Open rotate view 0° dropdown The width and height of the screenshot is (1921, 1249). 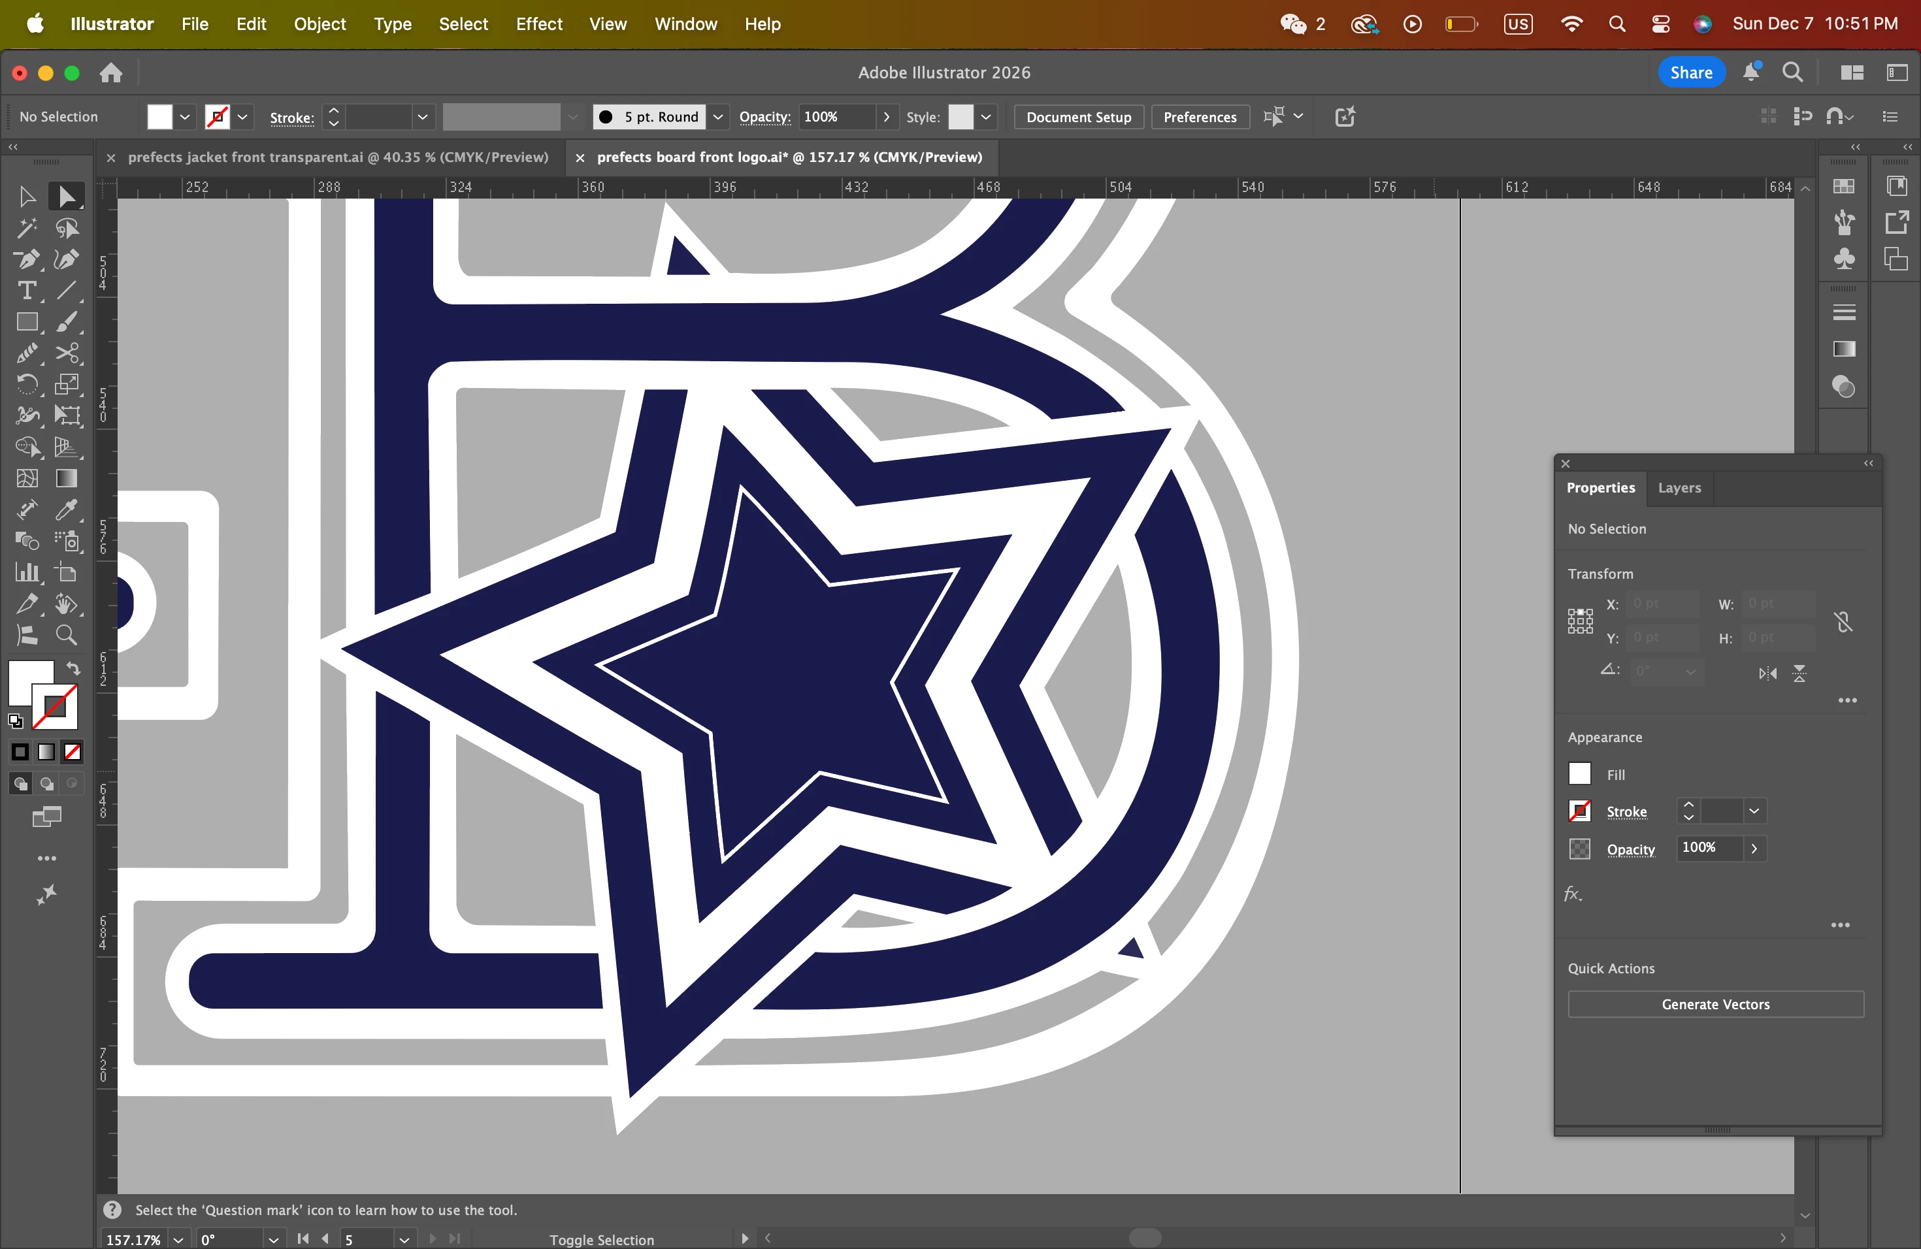click(x=274, y=1239)
